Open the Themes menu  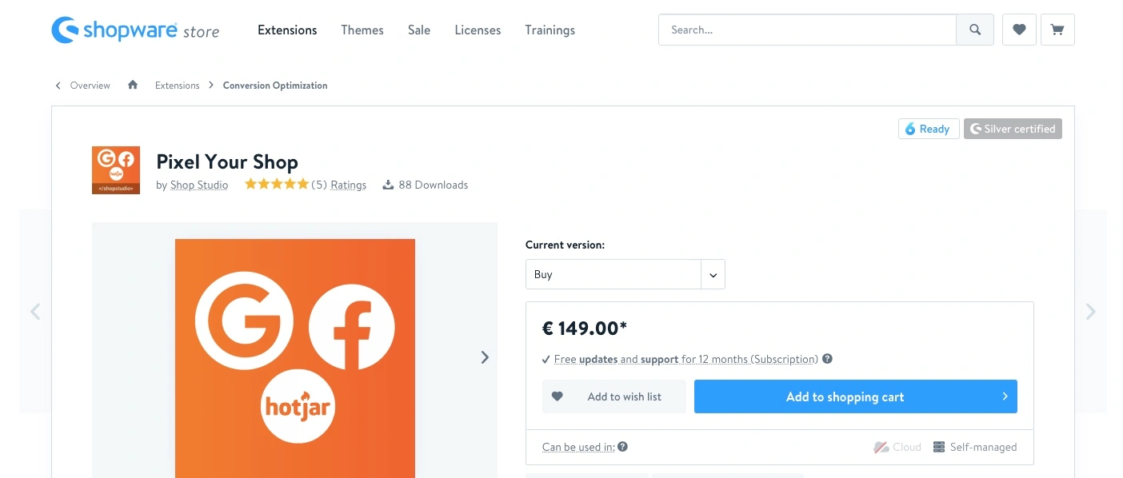362,30
